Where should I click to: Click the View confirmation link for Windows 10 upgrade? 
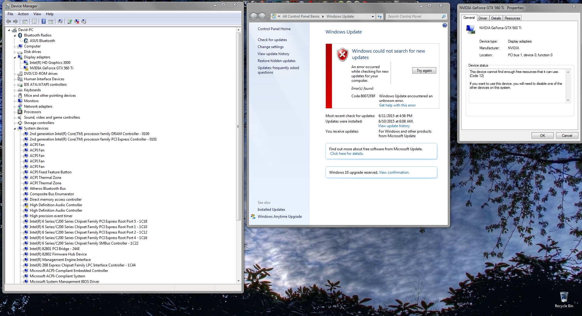[394, 172]
